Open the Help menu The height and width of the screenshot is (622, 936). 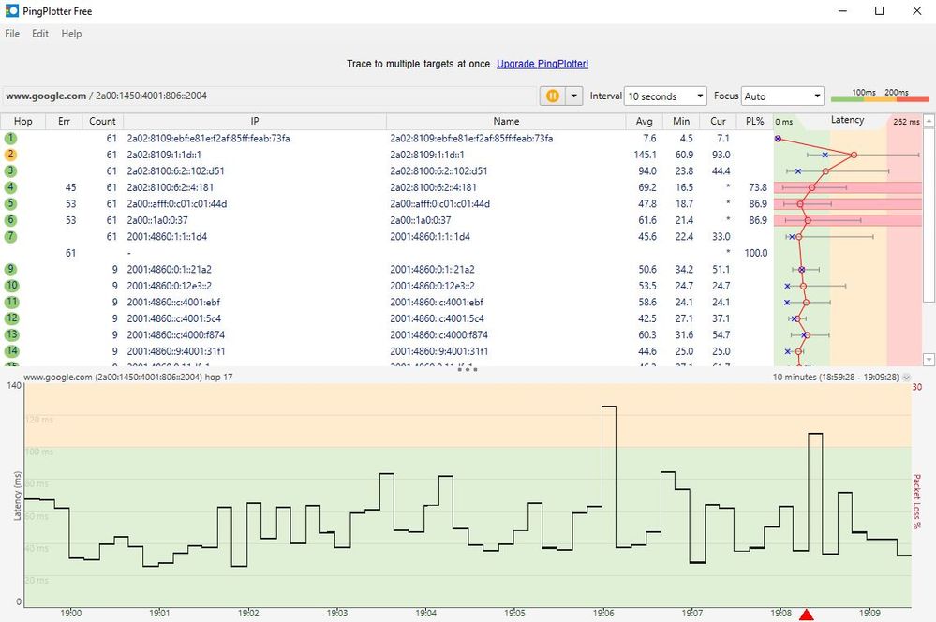point(71,34)
